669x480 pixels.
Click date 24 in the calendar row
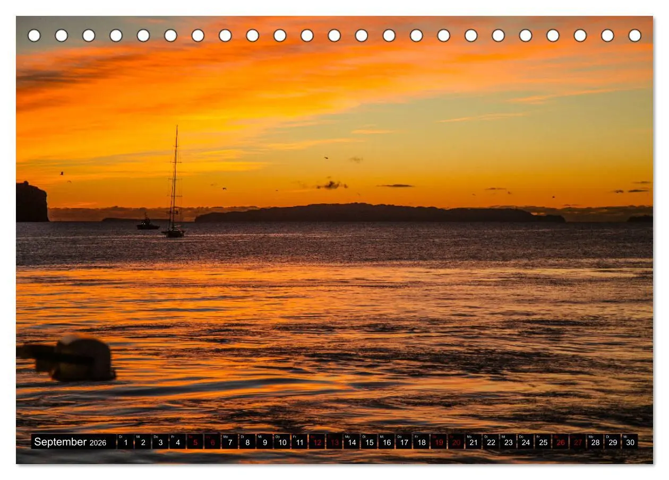tap(526, 442)
